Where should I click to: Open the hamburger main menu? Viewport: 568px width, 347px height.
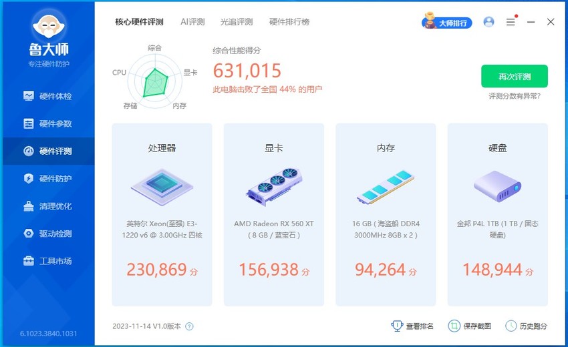click(511, 22)
